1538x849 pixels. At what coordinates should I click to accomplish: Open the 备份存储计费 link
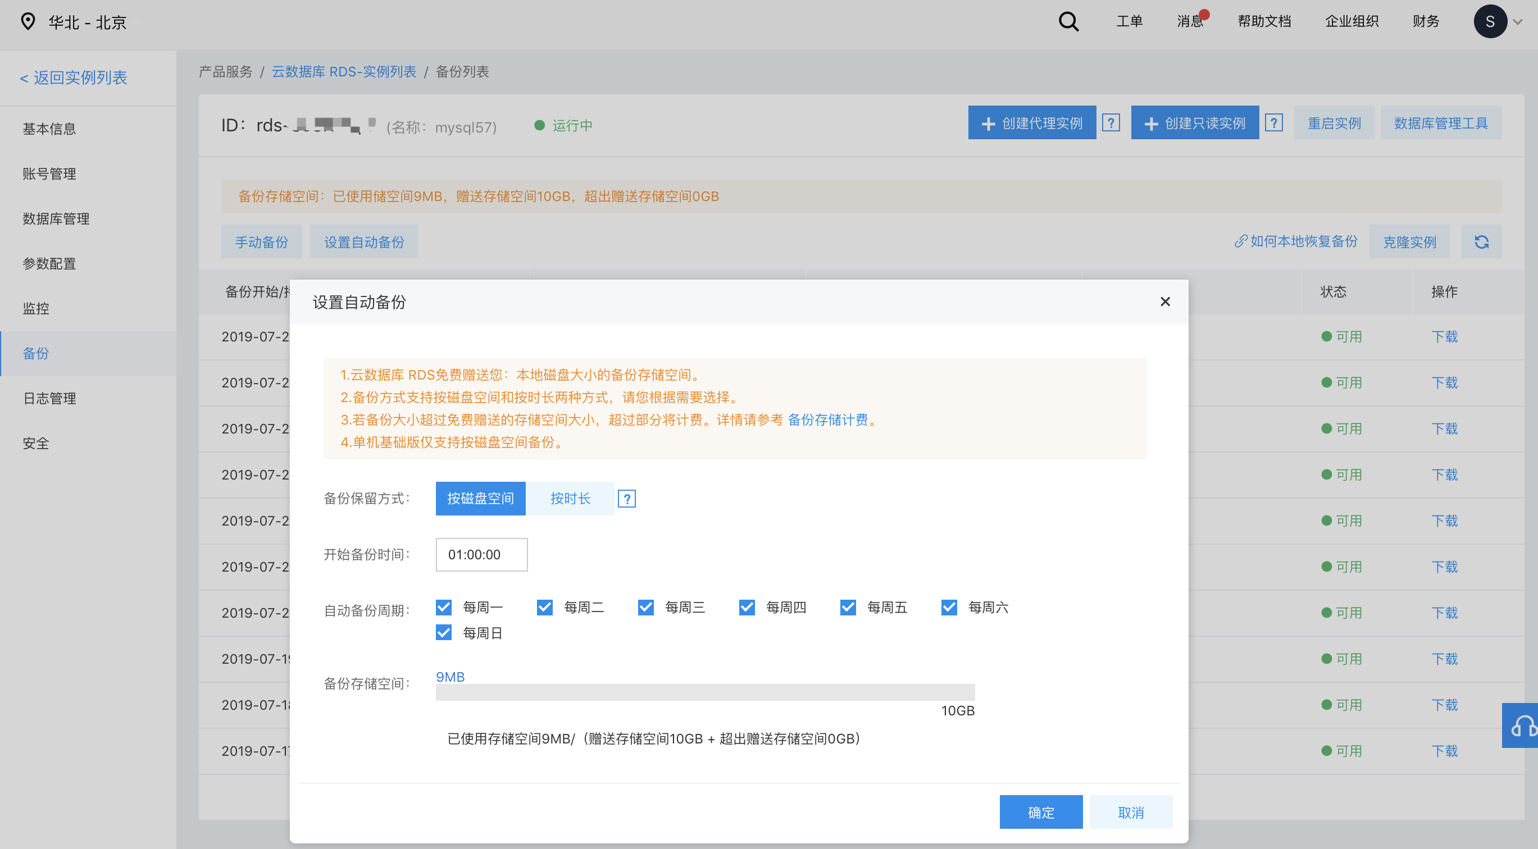tap(827, 420)
